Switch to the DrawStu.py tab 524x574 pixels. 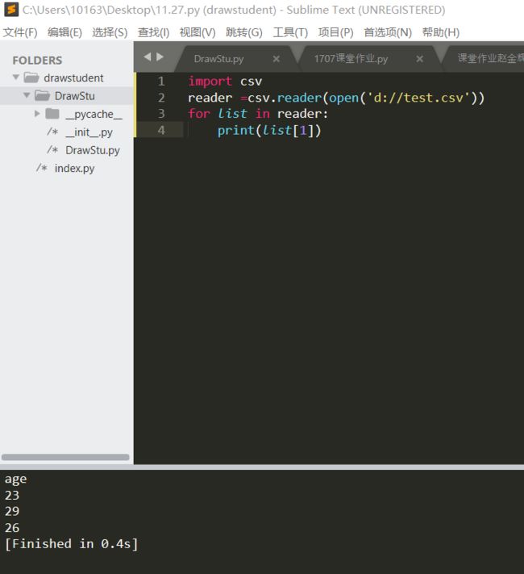[x=218, y=59]
